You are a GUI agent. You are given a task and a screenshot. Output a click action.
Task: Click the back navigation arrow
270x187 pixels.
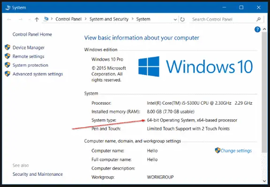[x=9, y=20]
